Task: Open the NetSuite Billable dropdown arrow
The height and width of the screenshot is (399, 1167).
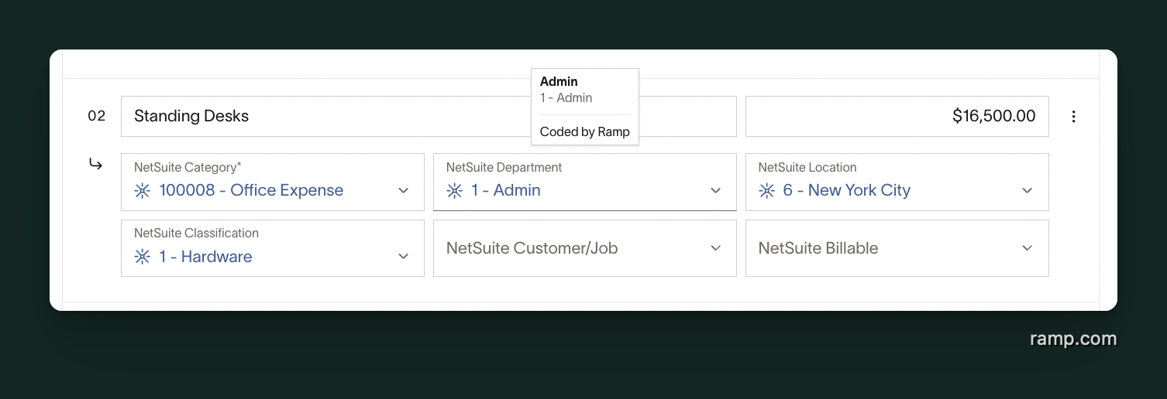Action: (x=1028, y=248)
